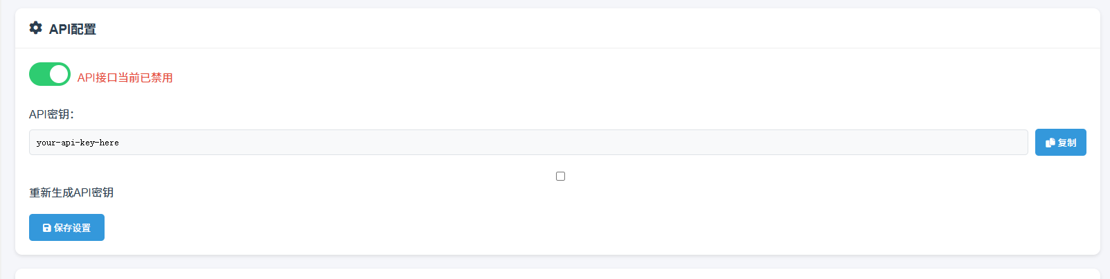Focus the API密钥 input field

tap(528, 143)
